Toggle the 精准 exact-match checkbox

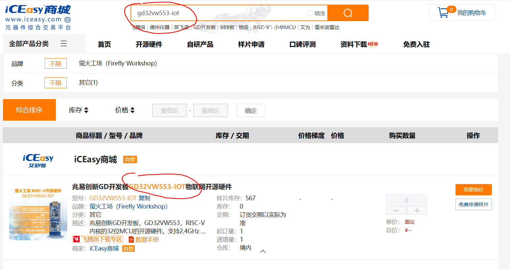(310, 13)
